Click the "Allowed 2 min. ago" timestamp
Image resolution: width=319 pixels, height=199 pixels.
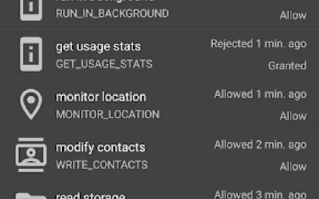click(260, 145)
